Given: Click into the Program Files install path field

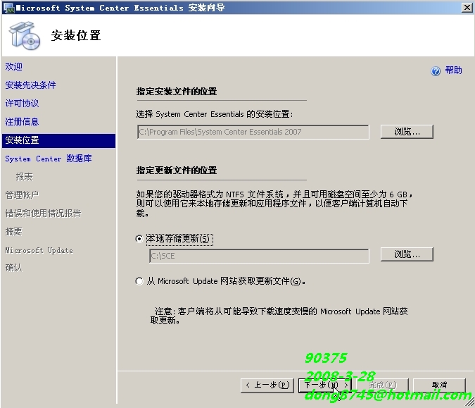Looking at the screenshot, I should click(x=253, y=132).
